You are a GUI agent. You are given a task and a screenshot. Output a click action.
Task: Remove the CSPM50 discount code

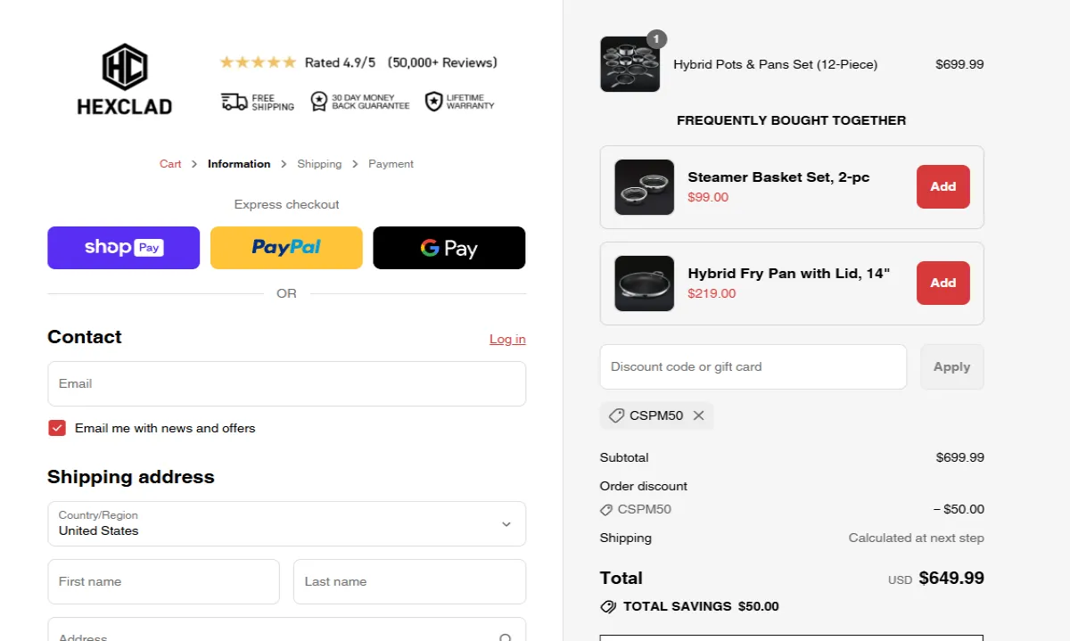(699, 415)
